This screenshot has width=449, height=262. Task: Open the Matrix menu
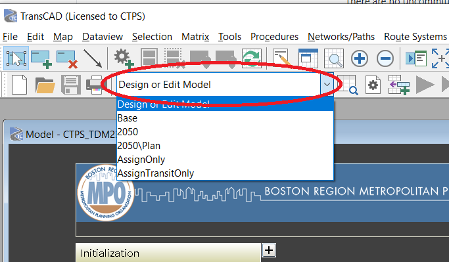[x=195, y=37]
